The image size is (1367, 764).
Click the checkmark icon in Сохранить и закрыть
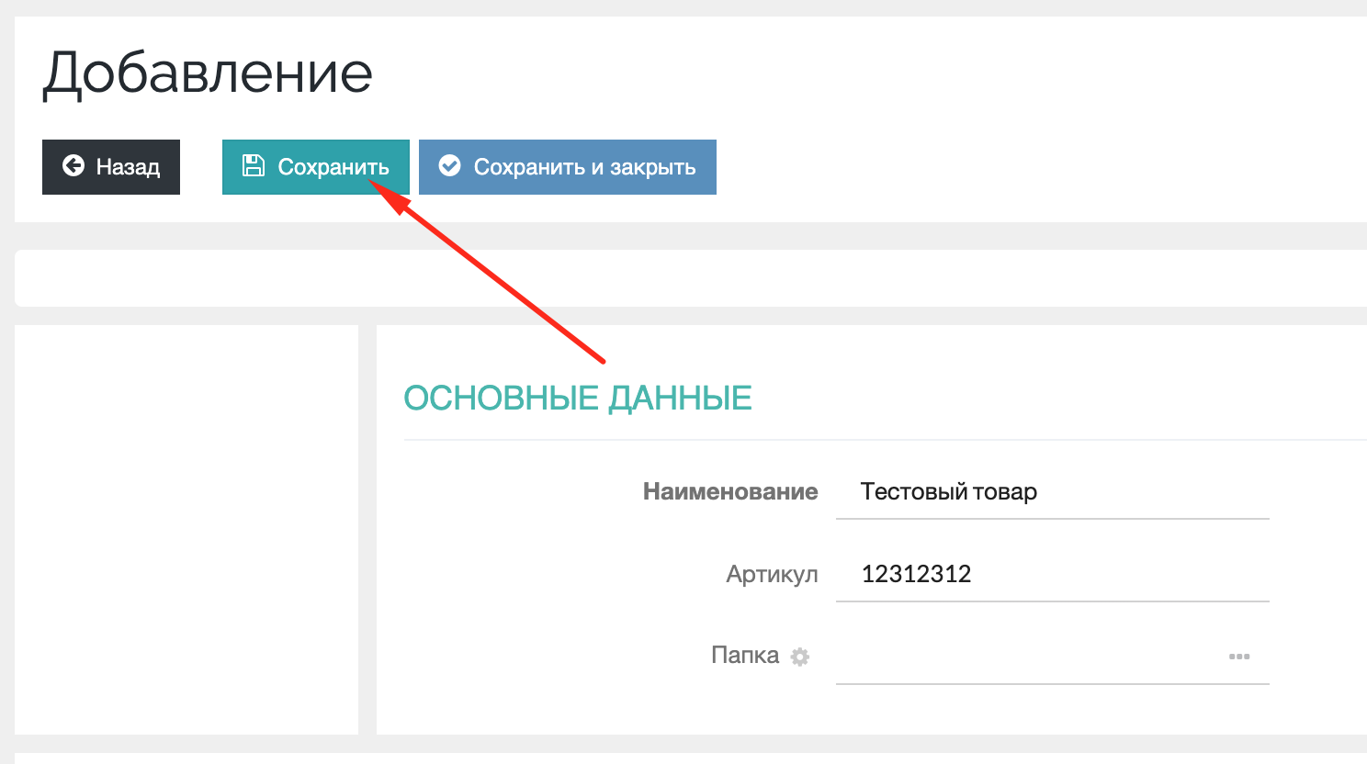[x=449, y=166]
